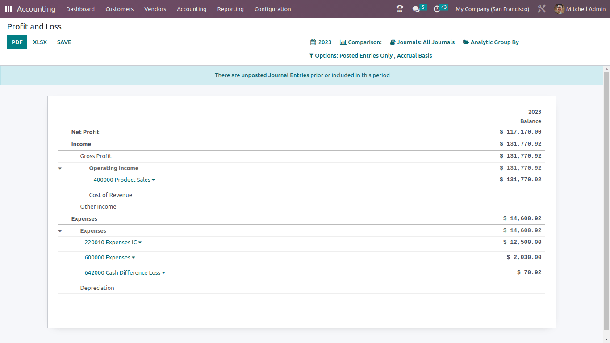Click the $ 70.92 balance value
Screen dimensions: 610x343
click(529, 273)
